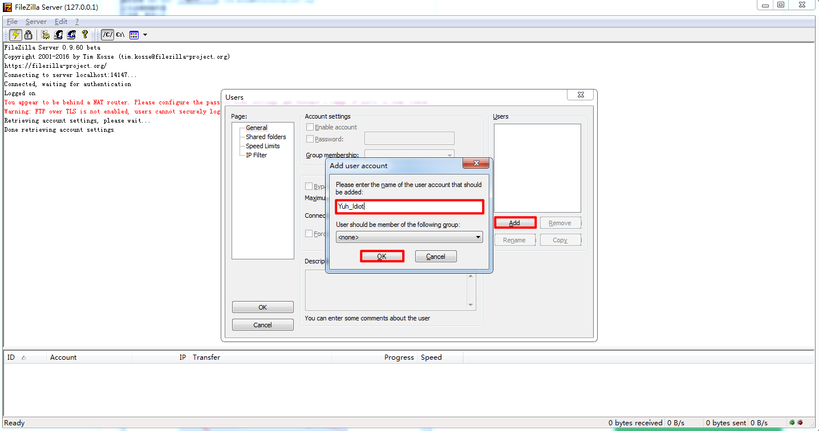Viewport: 819px width, 431px height.
Task: Click inside the empty Users list box
Action: coord(537,168)
